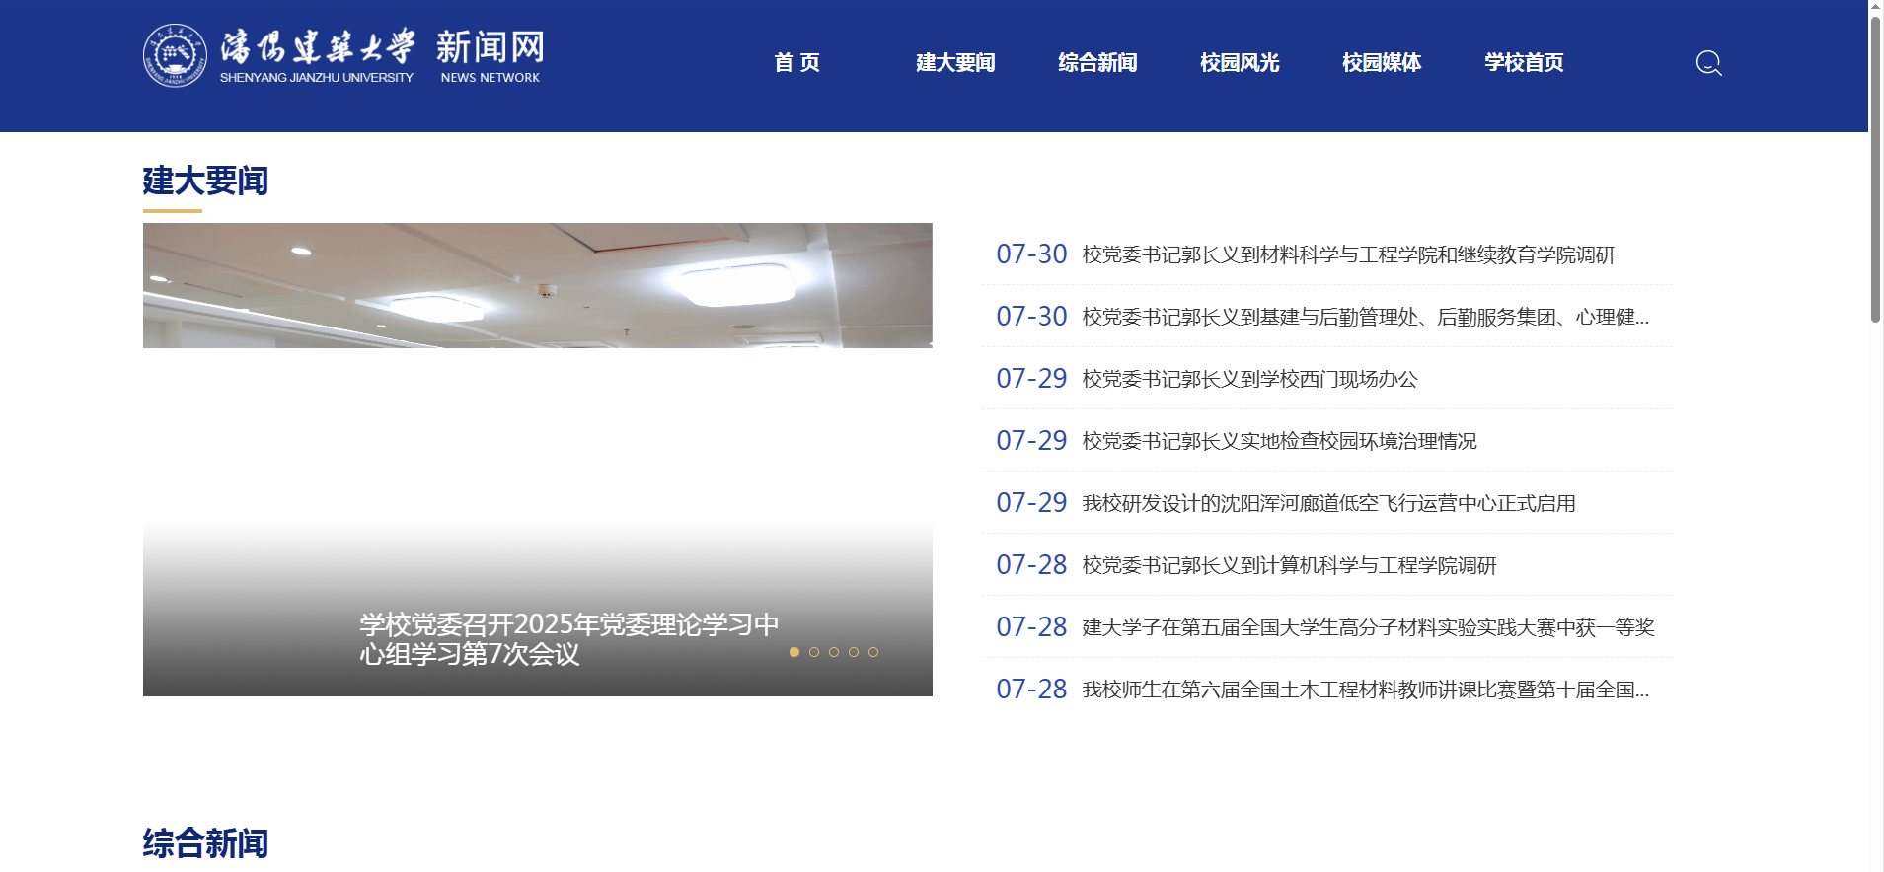
Task: Select 校园媒体 in the top menu
Action: [1381, 63]
